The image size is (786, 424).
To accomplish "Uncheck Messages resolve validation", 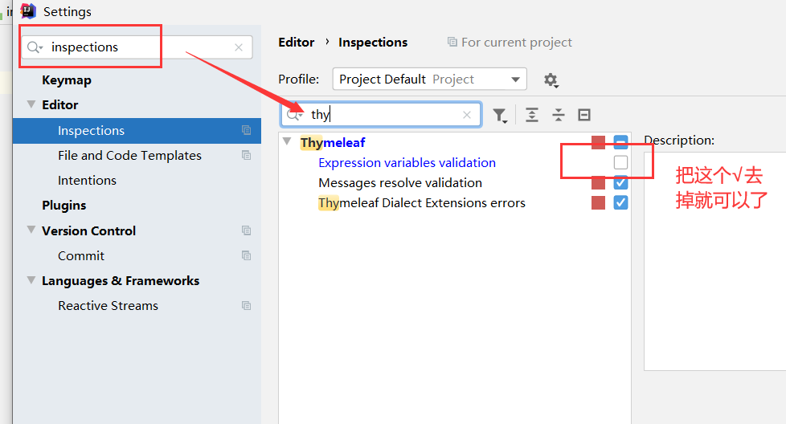I will pos(620,183).
